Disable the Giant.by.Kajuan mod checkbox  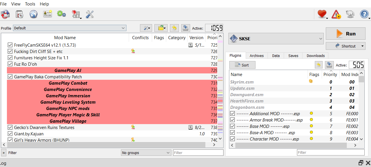click(10, 134)
